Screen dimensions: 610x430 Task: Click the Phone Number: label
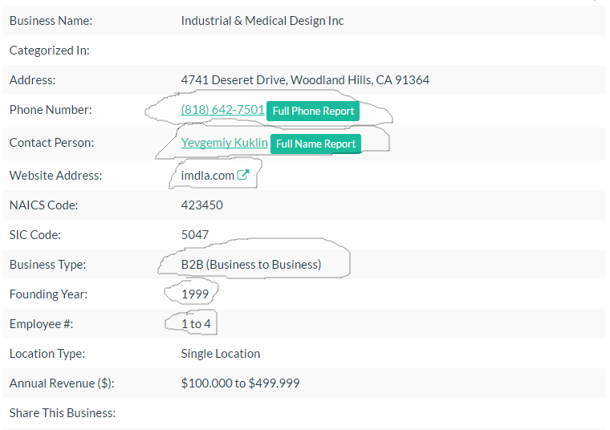click(x=51, y=110)
